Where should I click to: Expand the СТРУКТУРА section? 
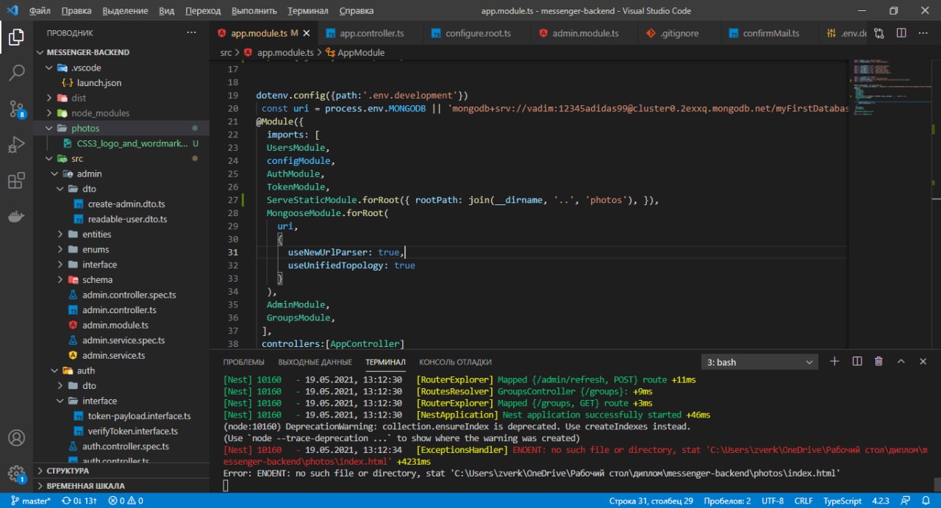[68, 471]
